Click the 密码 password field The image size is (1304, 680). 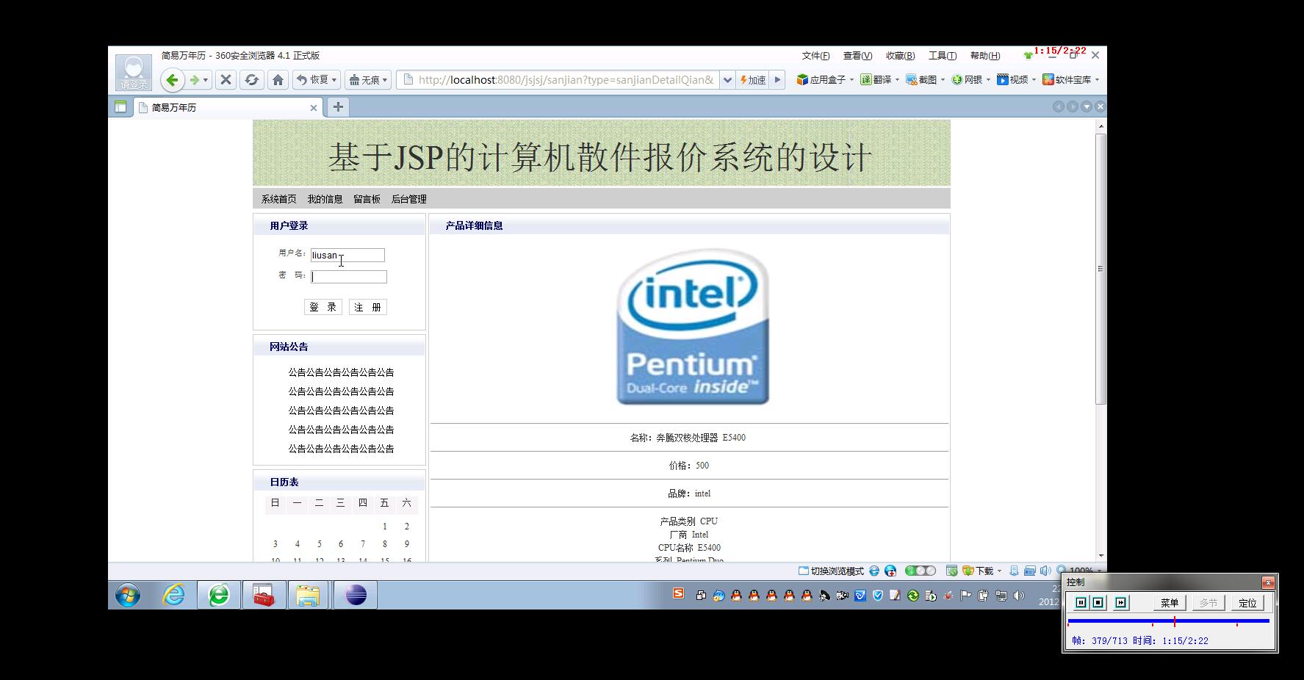pos(349,277)
